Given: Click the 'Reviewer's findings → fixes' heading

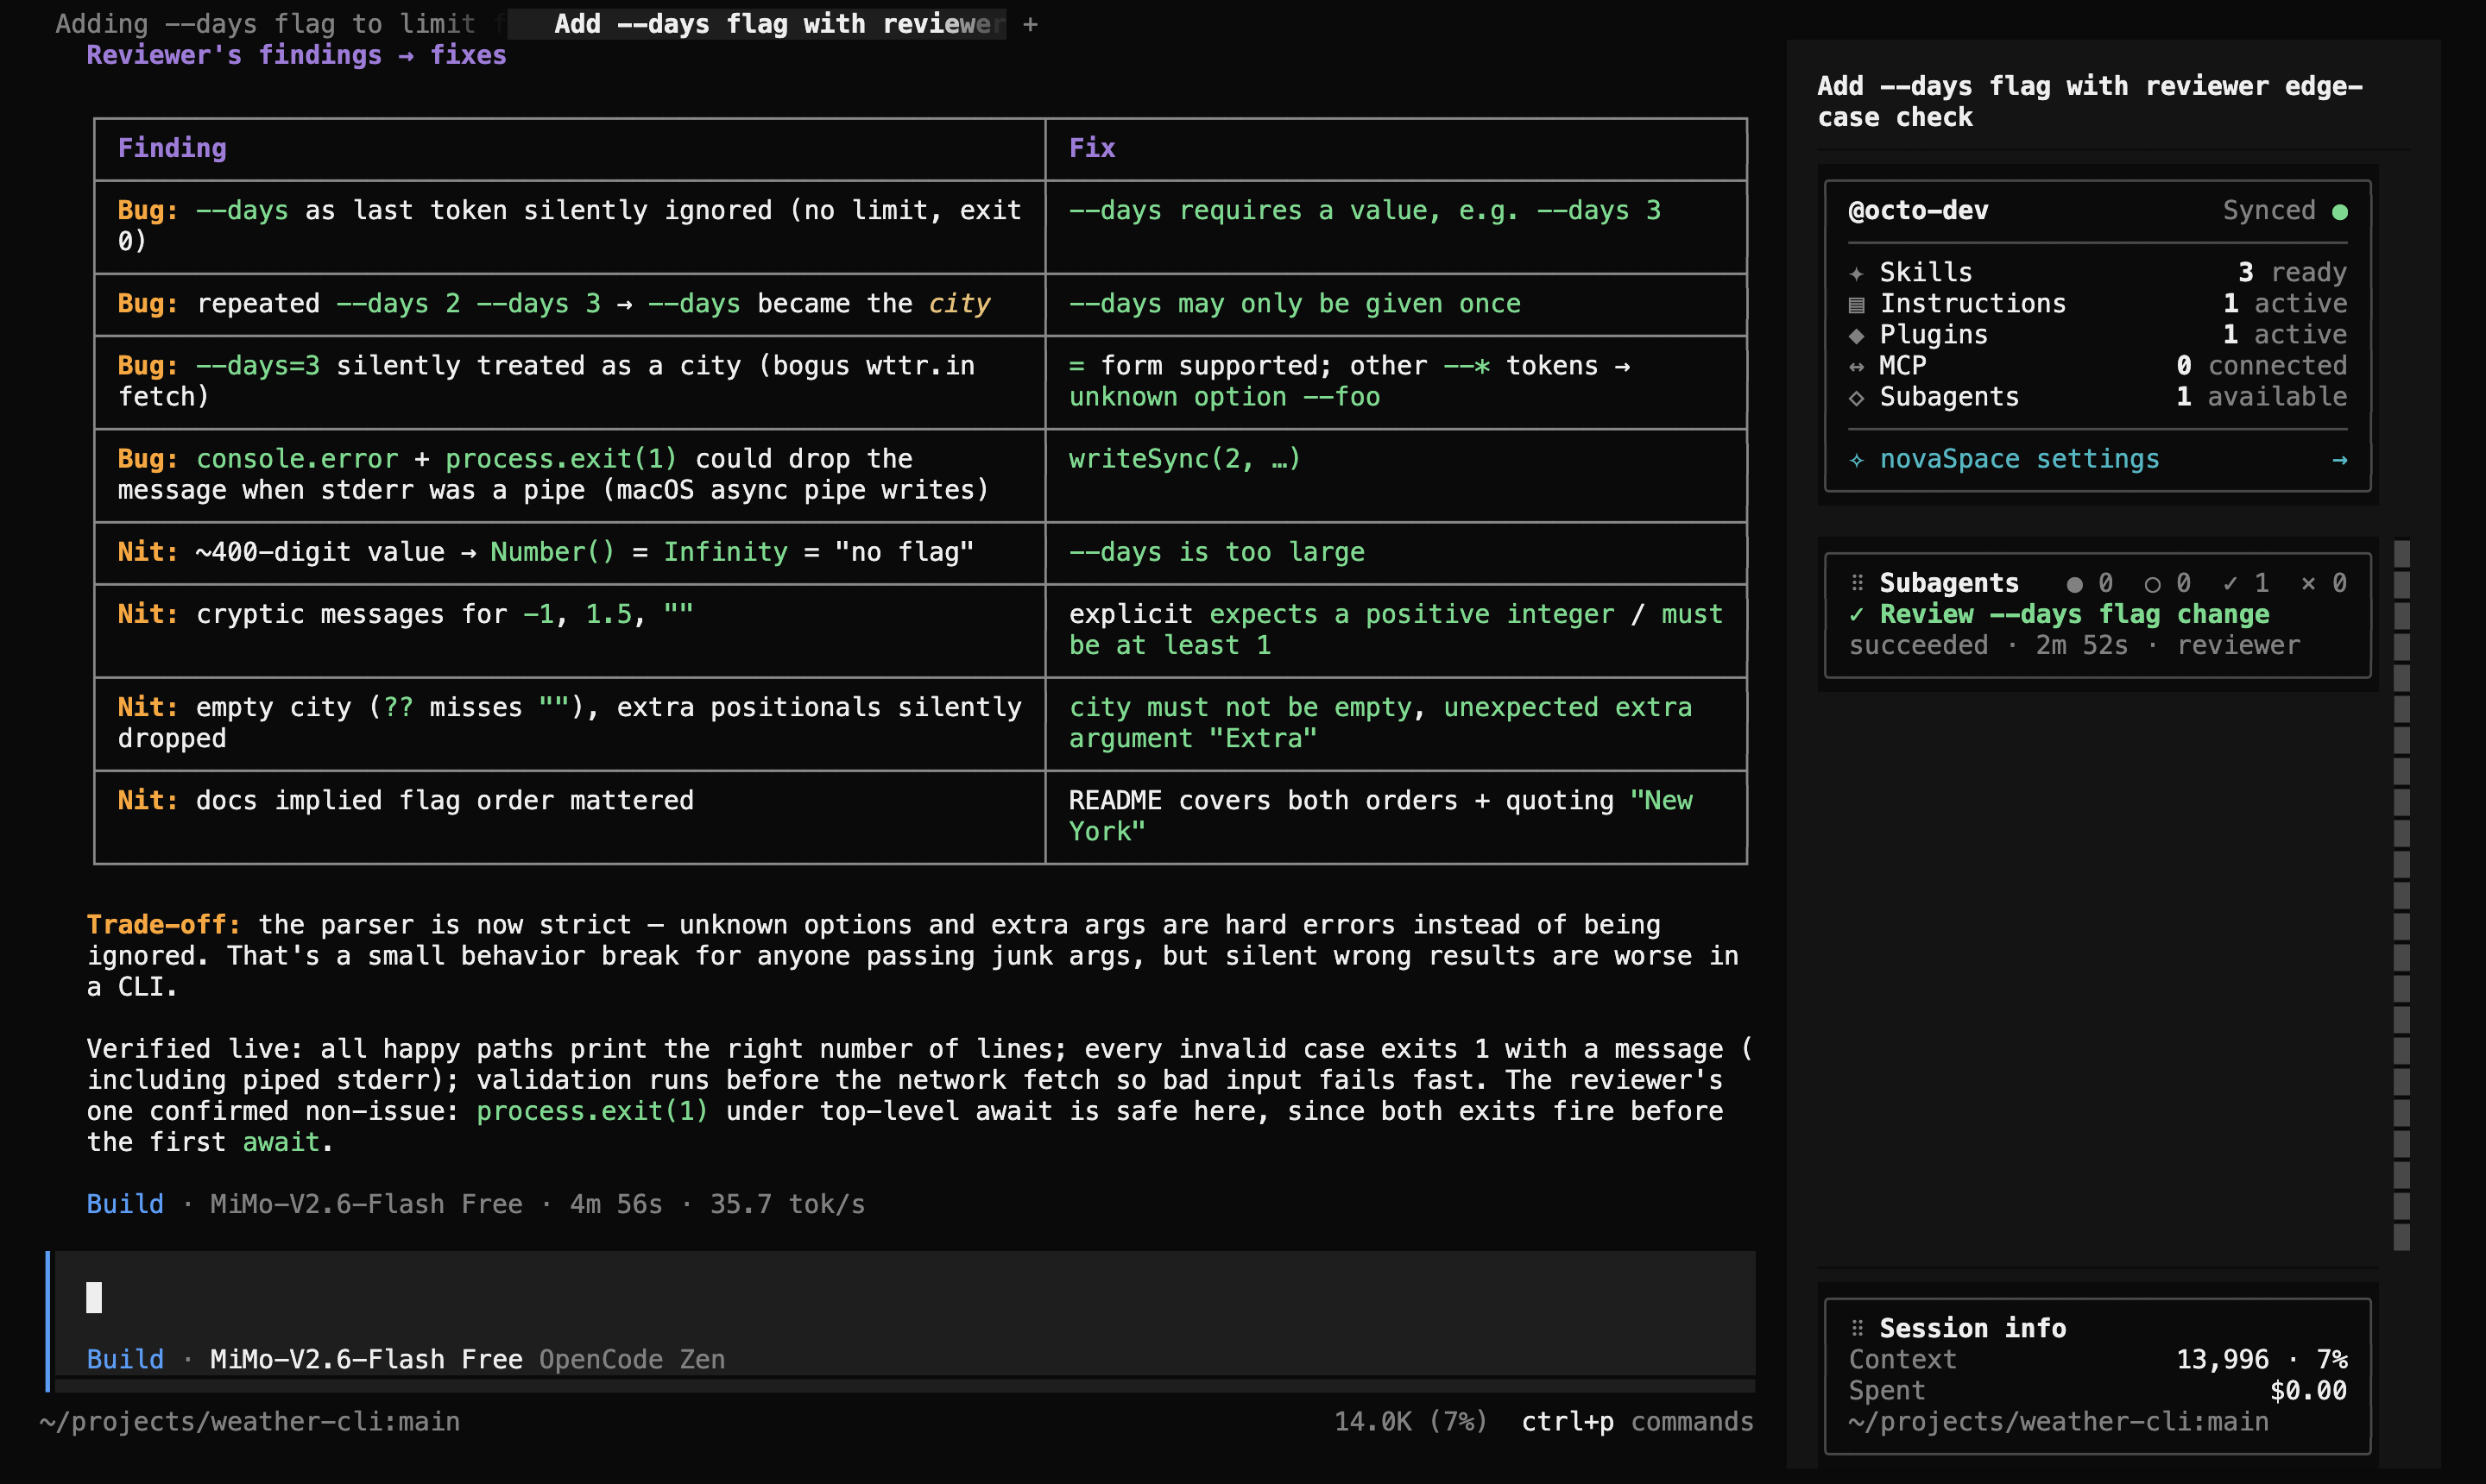Looking at the screenshot, I should point(296,55).
